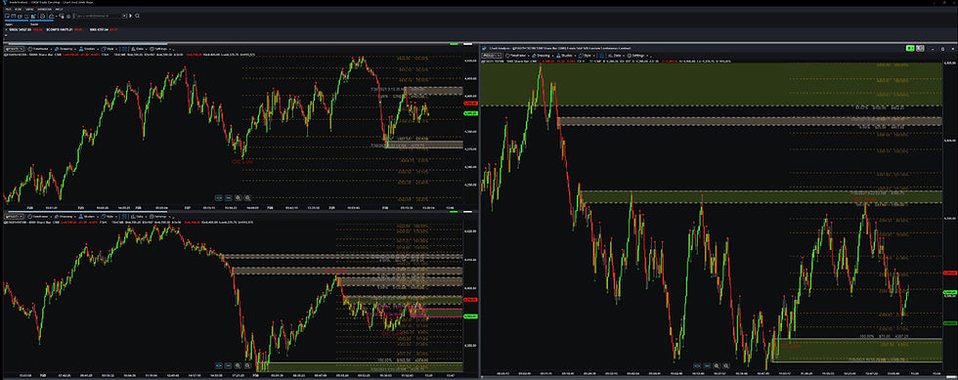958x380 pixels.
Task: Open the Window menu
Action: tap(45, 9)
